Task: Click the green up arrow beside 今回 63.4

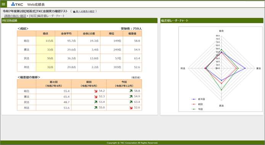Action: 131,102
